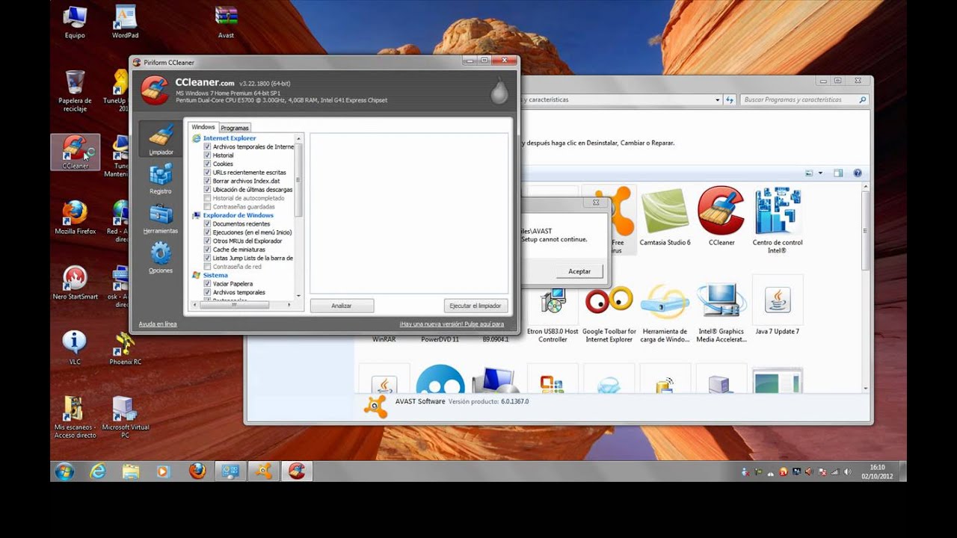Click help icon in Programs window toolbar
The width and height of the screenshot is (957, 538).
[858, 173]
